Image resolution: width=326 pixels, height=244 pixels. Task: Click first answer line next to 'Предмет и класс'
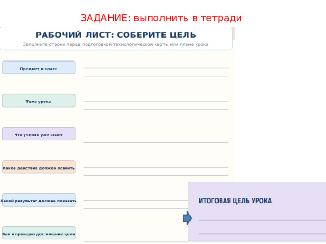(x=156, y=68)
